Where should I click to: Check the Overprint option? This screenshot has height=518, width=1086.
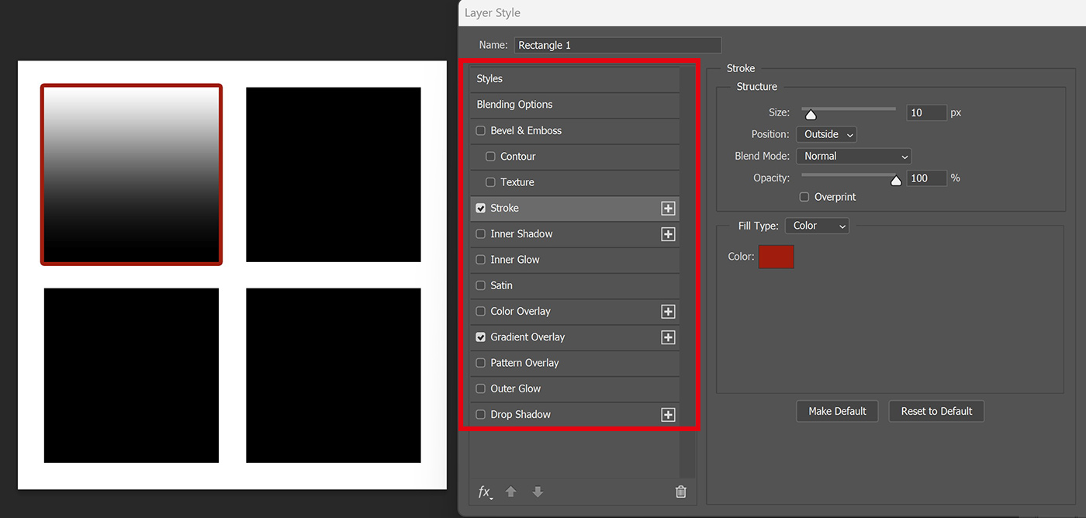[804, 197]
